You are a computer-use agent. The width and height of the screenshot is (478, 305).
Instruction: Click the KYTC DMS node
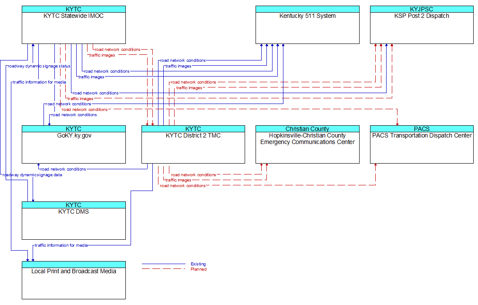tap(74, 221)
